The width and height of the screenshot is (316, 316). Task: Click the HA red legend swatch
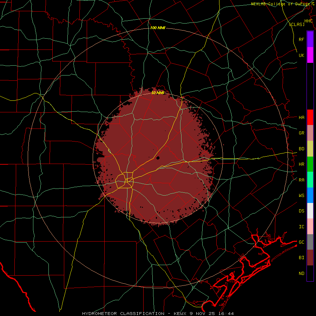310,117
